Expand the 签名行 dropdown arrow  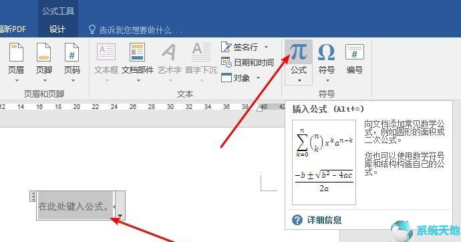coord(267,47)
